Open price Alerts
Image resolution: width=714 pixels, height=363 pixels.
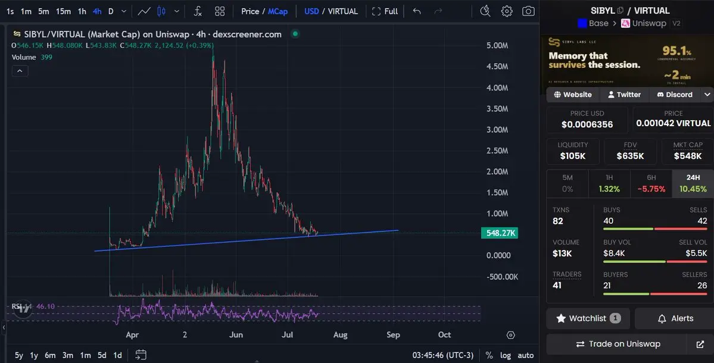676,318
